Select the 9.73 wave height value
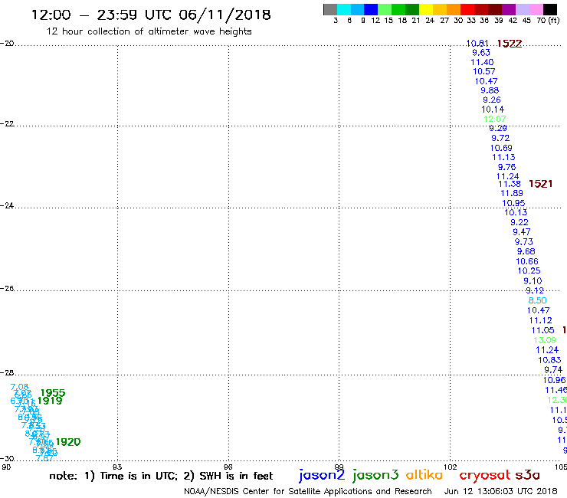Screen dimensions: 567x498 coord(523,241)
